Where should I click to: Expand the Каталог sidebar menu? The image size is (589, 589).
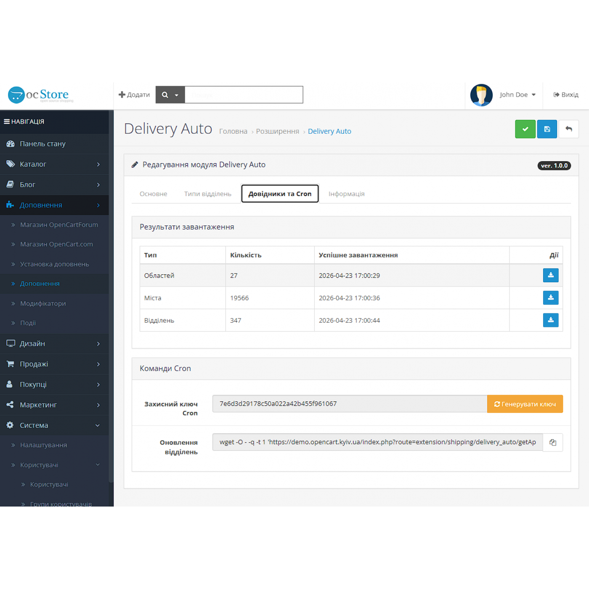click(x=54, y=164)
